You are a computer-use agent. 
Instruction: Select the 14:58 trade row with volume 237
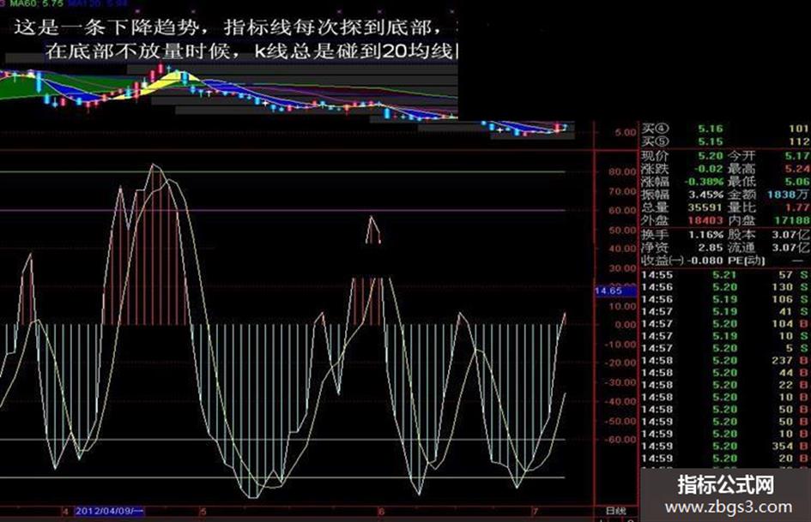[725, 360]
